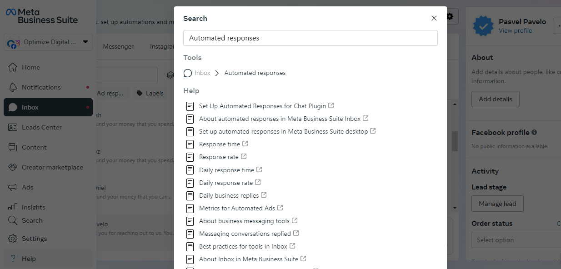
Task: Click the inbox settings gear behind the dialog
Action: pyautogui.click(x=450, y=16)
